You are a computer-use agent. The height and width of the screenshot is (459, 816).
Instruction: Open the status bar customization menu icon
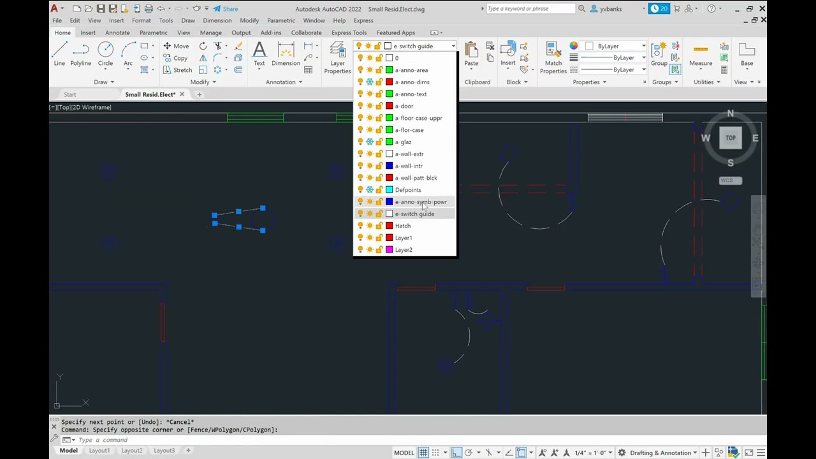tap(762, 453)
